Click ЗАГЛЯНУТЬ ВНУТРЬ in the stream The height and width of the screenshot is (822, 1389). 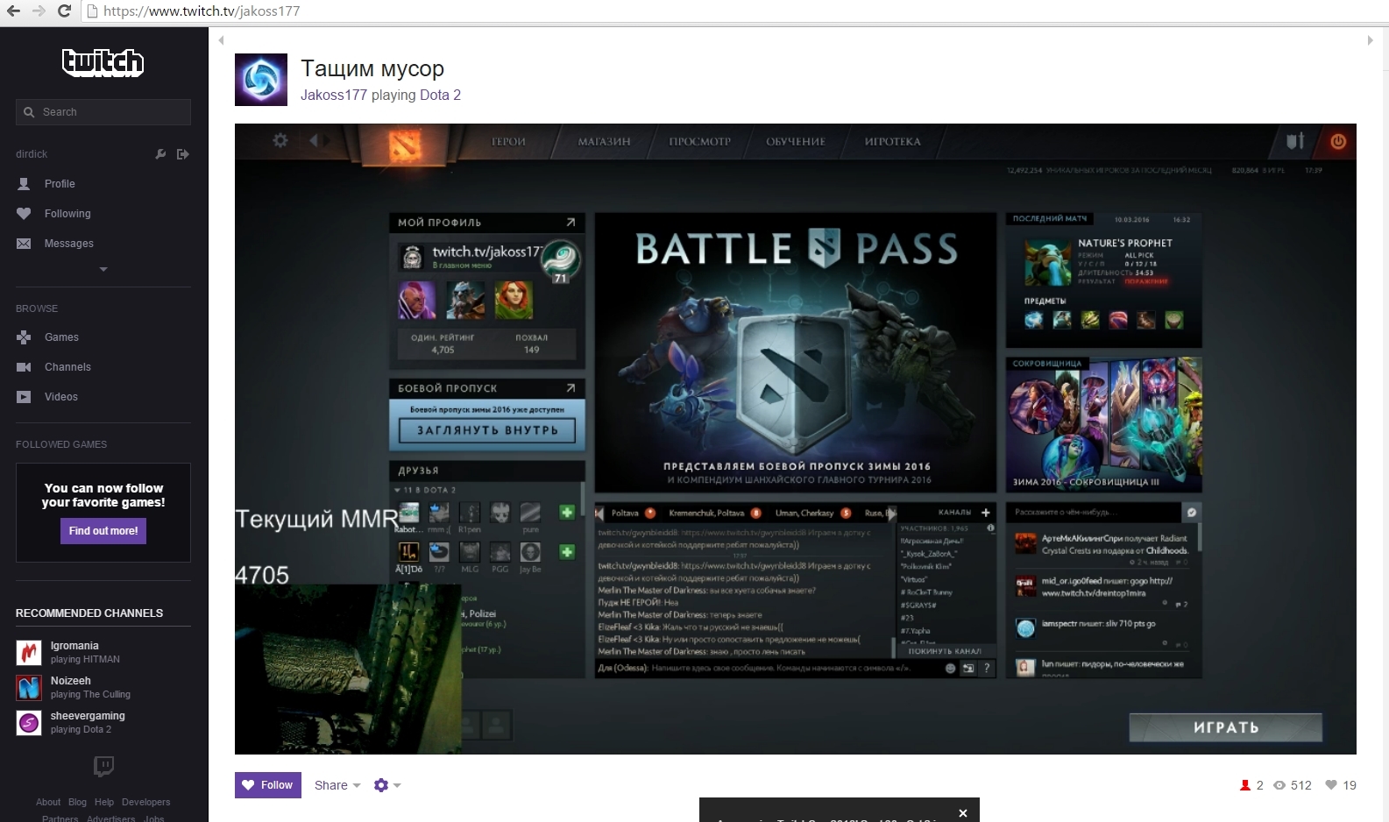coord(487,430)
